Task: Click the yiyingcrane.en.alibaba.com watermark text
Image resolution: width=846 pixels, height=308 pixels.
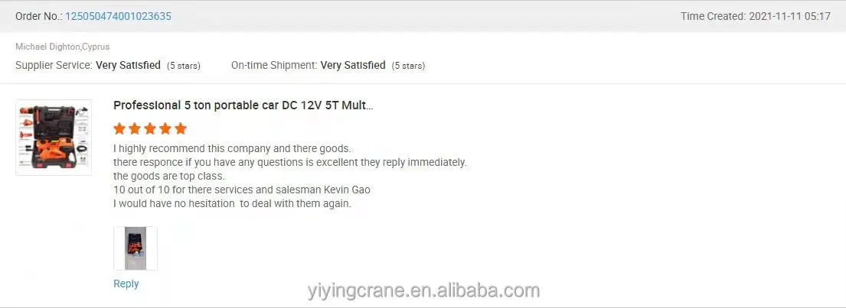Action: click(x=423, y=290)
